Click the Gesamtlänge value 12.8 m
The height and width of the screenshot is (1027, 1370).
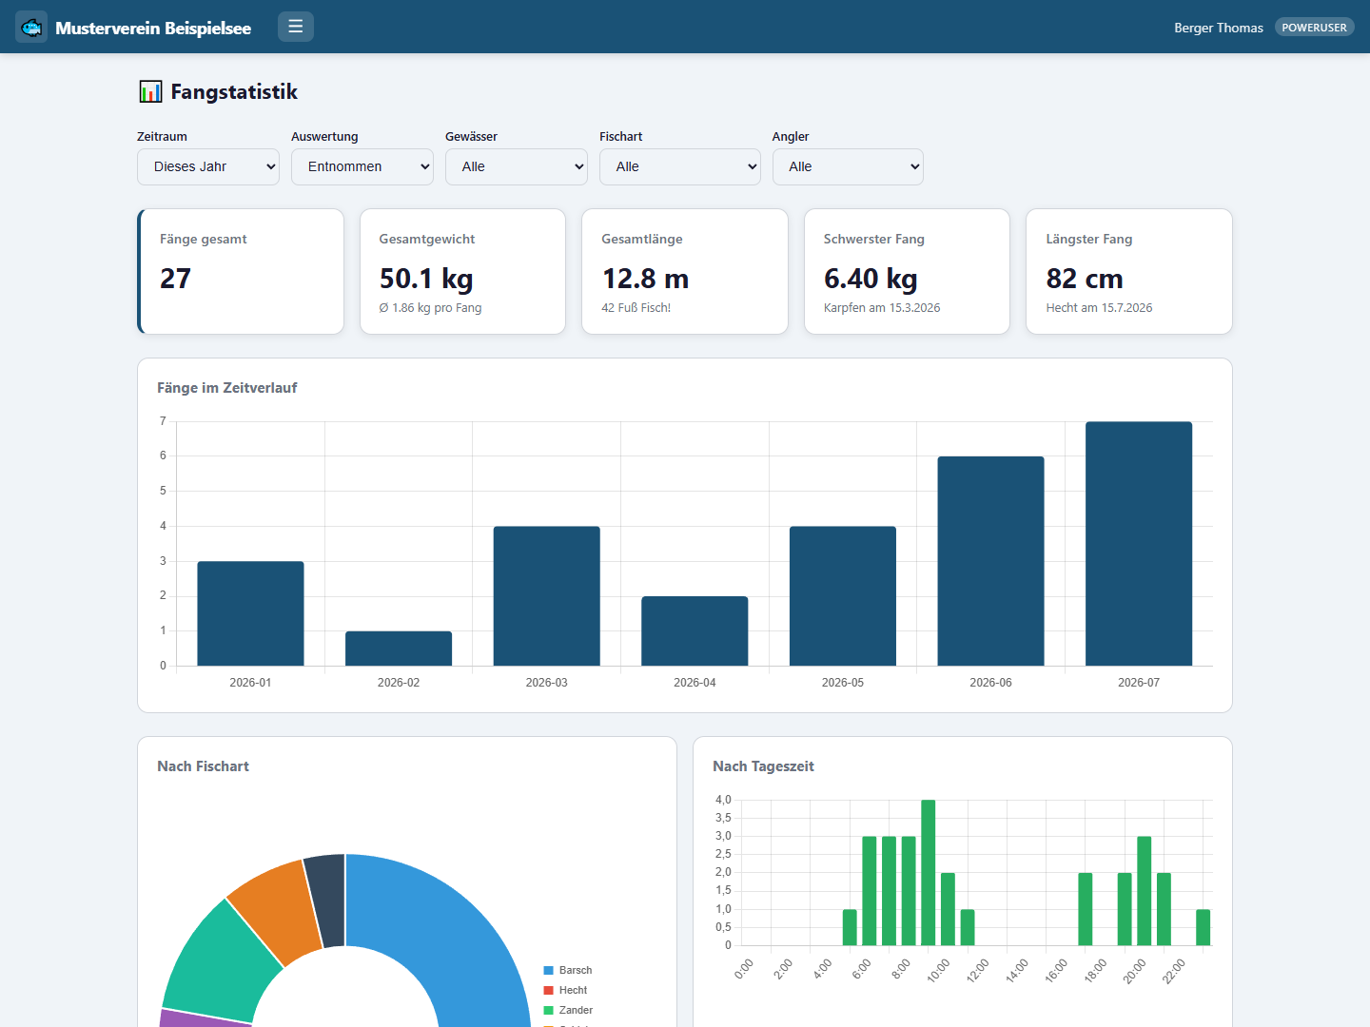pos(645,279)
